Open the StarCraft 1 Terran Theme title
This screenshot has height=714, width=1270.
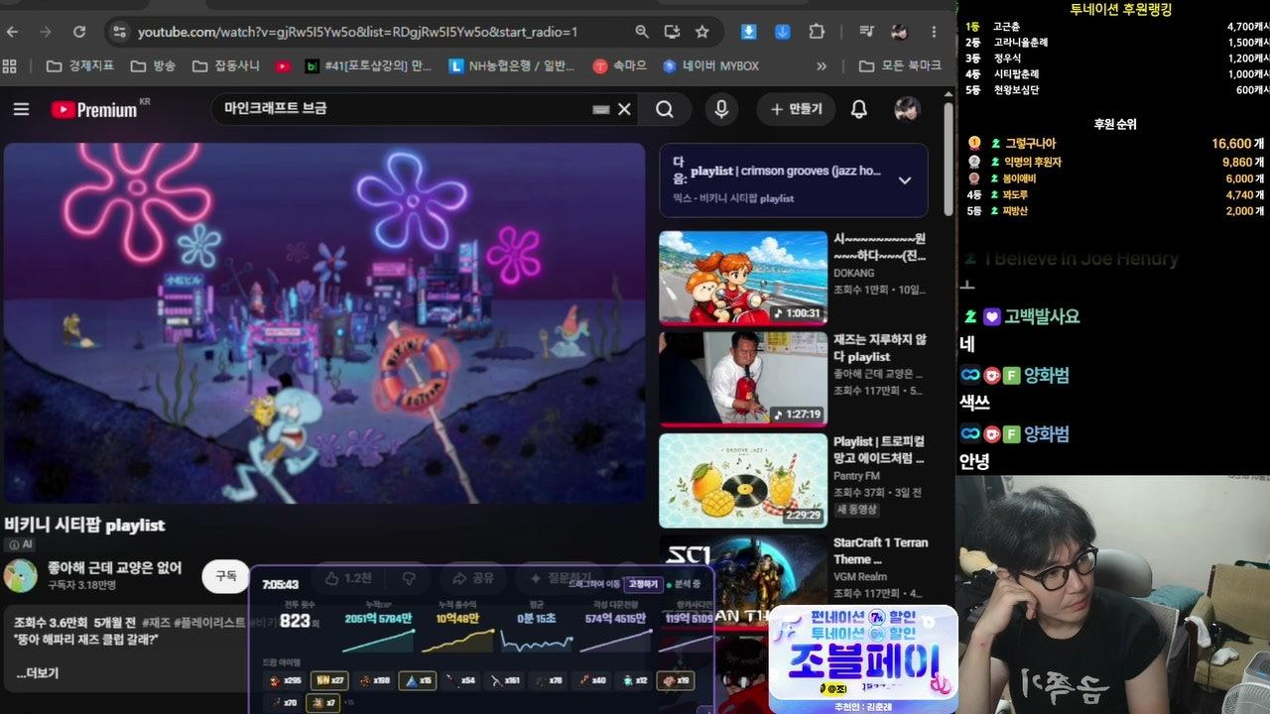(880, 551)
